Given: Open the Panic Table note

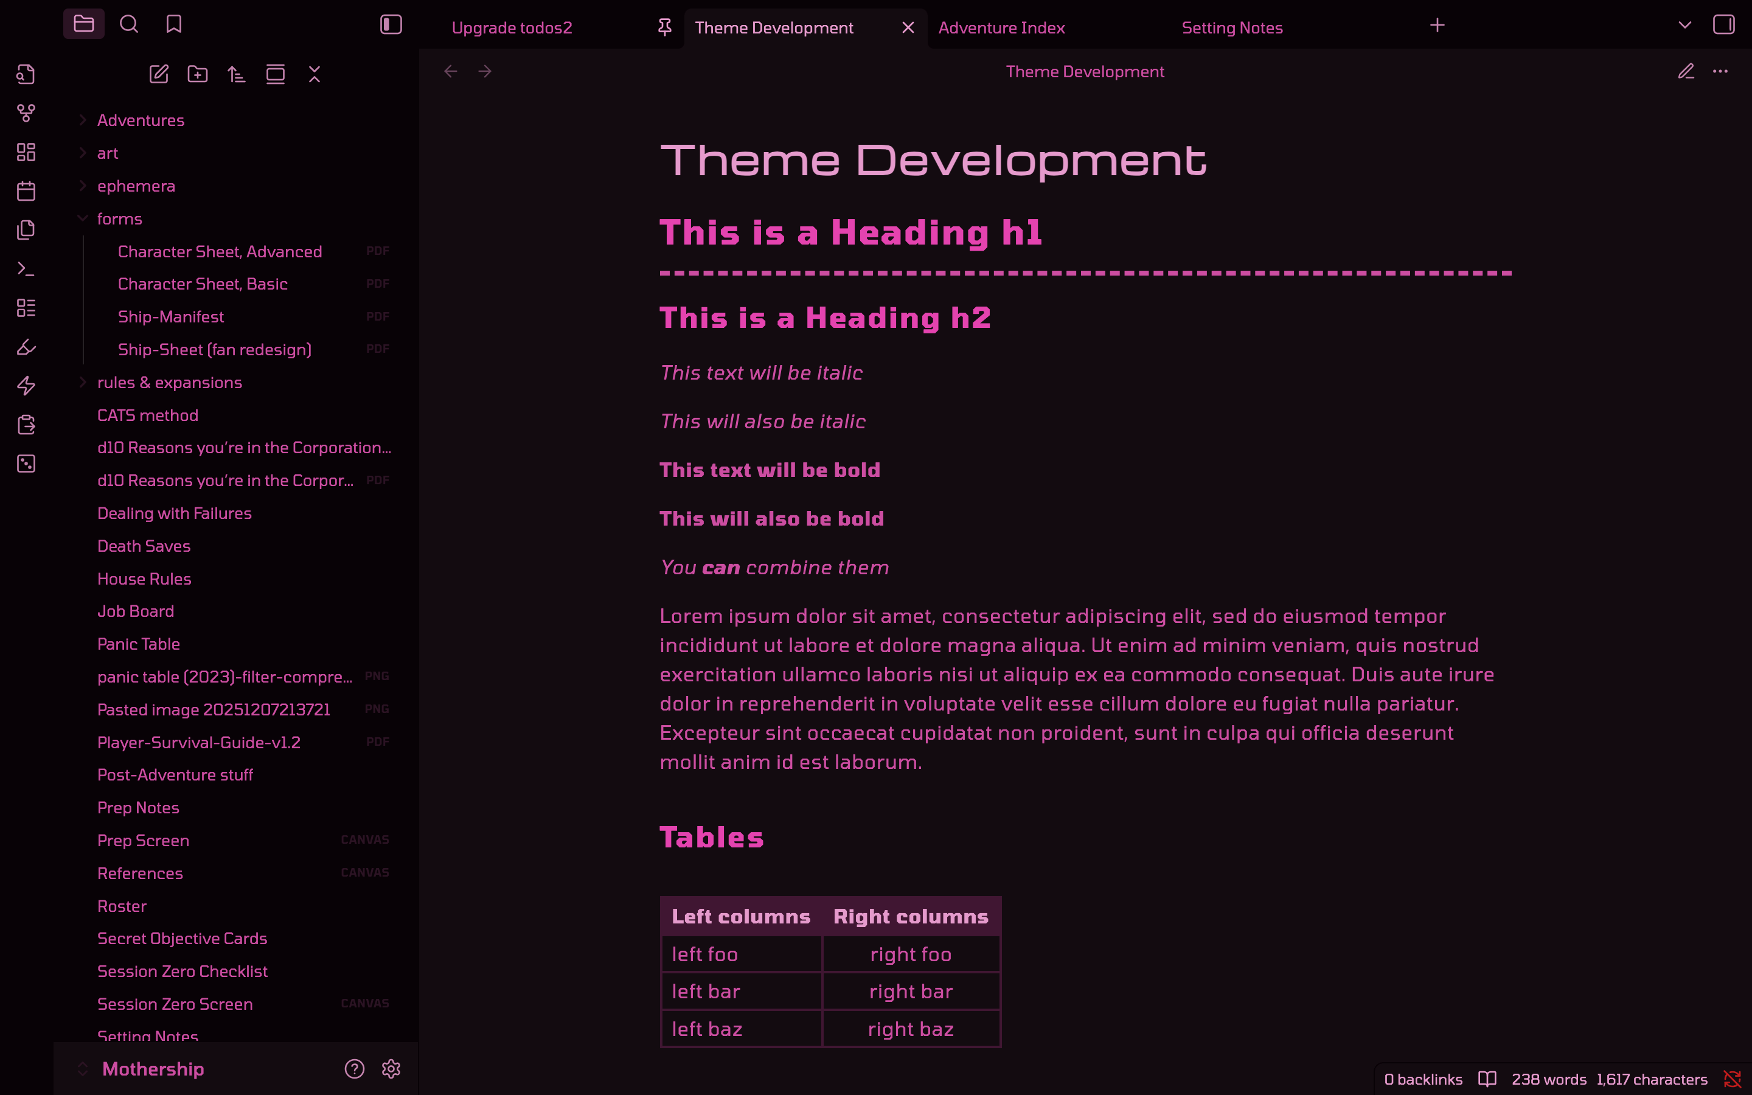Looking at the screenshot, I should [138, 644].
